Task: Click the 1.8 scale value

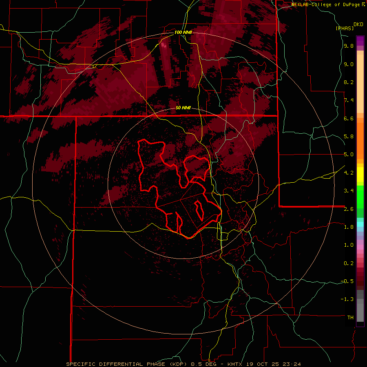Action: coord(349,227)
